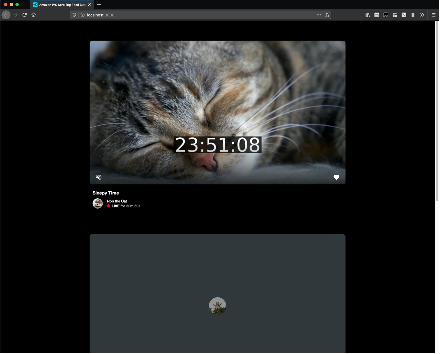Like the Sleepy Time stream with the heart
This screenshot has width=440, height=354.
point(336,177)
